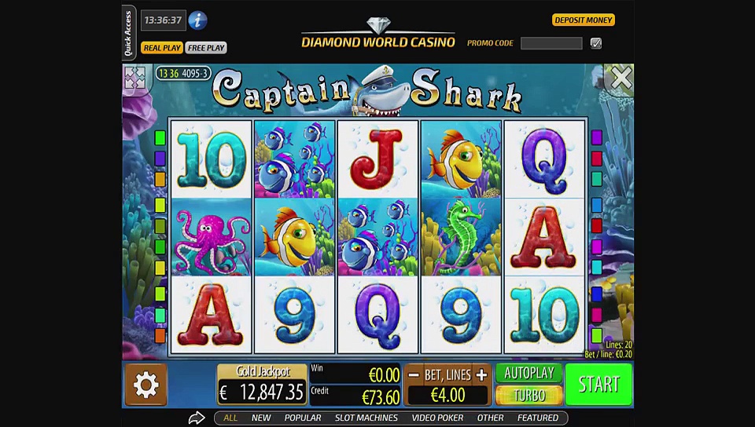This screenshot has width=755, height=427.
Task: Expand the Quick Access side panel
Action: point(128,33)
